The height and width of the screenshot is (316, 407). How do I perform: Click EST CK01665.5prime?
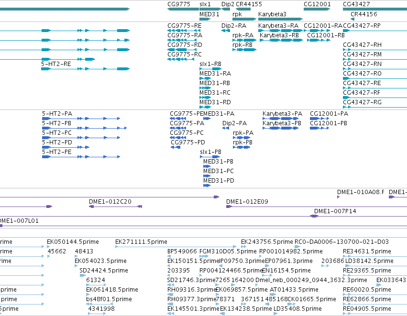click(312, 299)
